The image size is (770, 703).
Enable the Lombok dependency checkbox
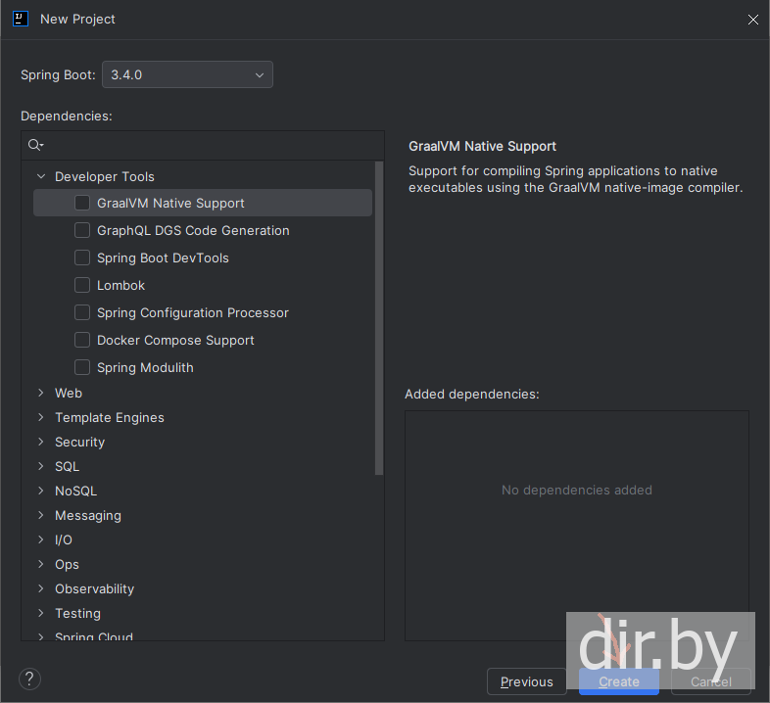tap(82, 285)
